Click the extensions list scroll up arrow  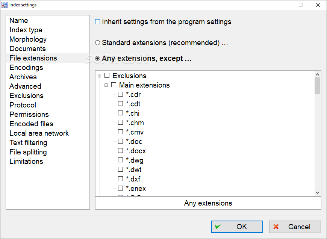pyautogui.click(x=317, y=74)
